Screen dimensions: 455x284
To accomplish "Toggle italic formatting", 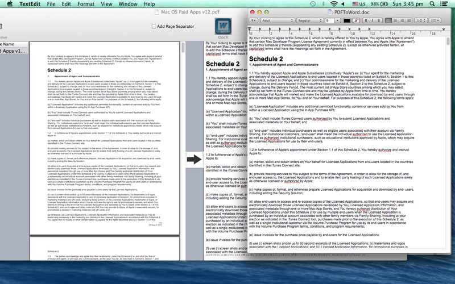I will 373,20.
